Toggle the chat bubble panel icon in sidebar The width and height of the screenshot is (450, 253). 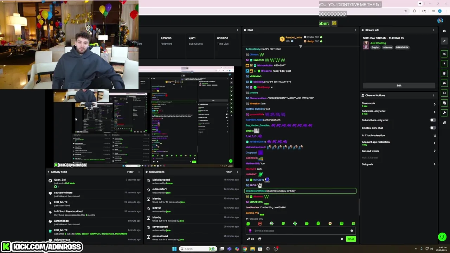click(x=444, y=83)
